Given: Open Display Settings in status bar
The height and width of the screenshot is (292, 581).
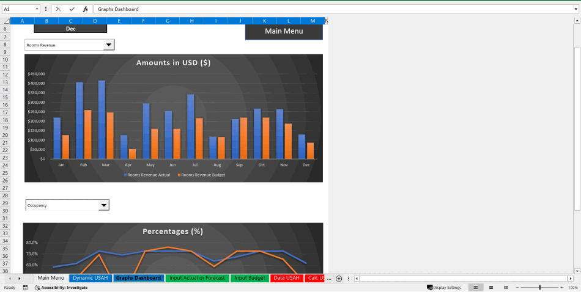Looking at the screenshot, I should (444, 288).
